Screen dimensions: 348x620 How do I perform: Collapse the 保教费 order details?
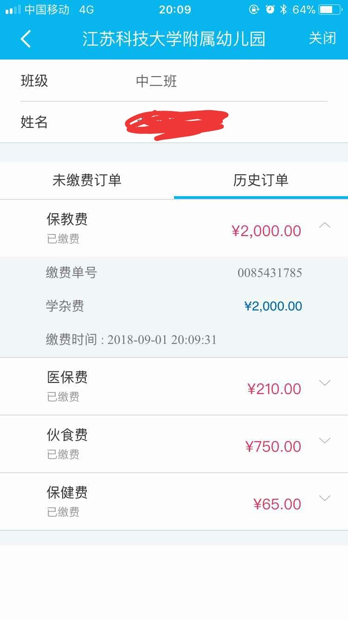click(325, 225)
